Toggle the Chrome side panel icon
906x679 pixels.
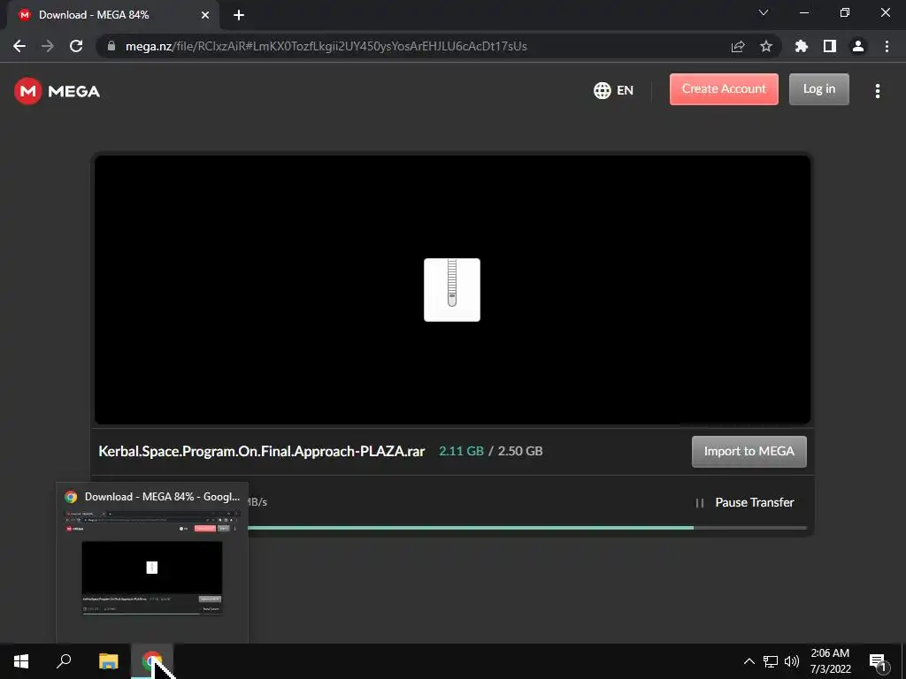click(x=830, y=46)
